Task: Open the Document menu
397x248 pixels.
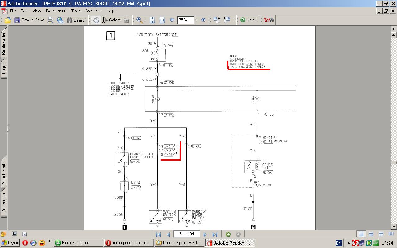Action: (56, 11)
